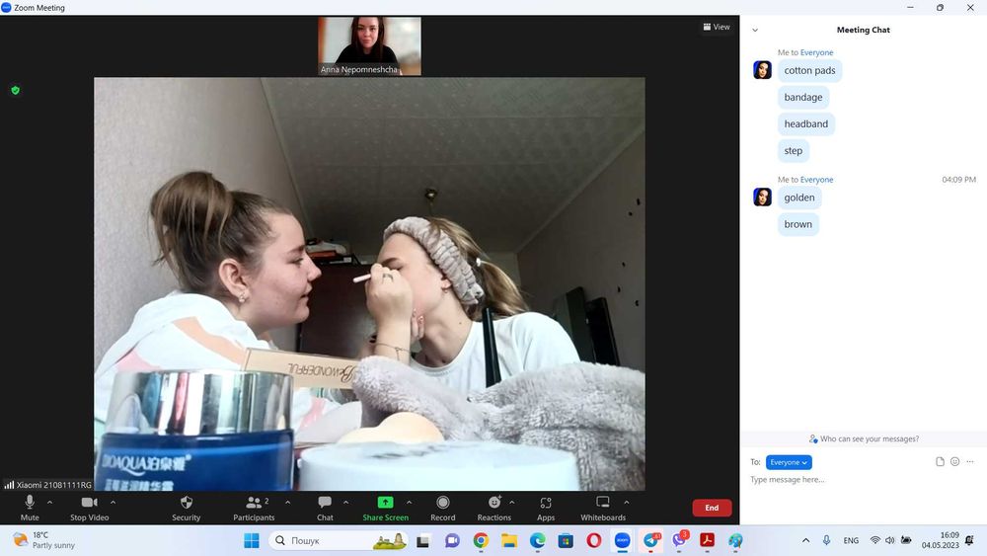Mute the microphone in Zoom toolbar
Viewport: 987px width, 556px height.
click(30, 508)
